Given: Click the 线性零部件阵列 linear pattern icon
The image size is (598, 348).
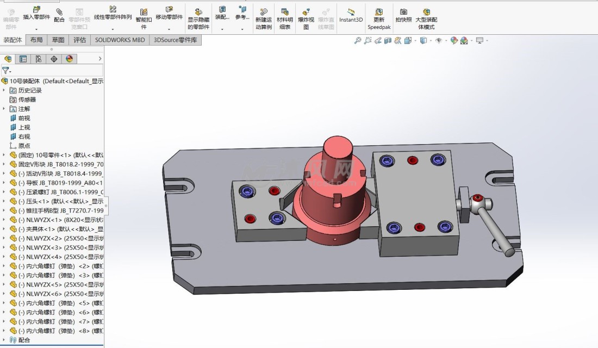Looking at the screenshot, I should [113, 9].
